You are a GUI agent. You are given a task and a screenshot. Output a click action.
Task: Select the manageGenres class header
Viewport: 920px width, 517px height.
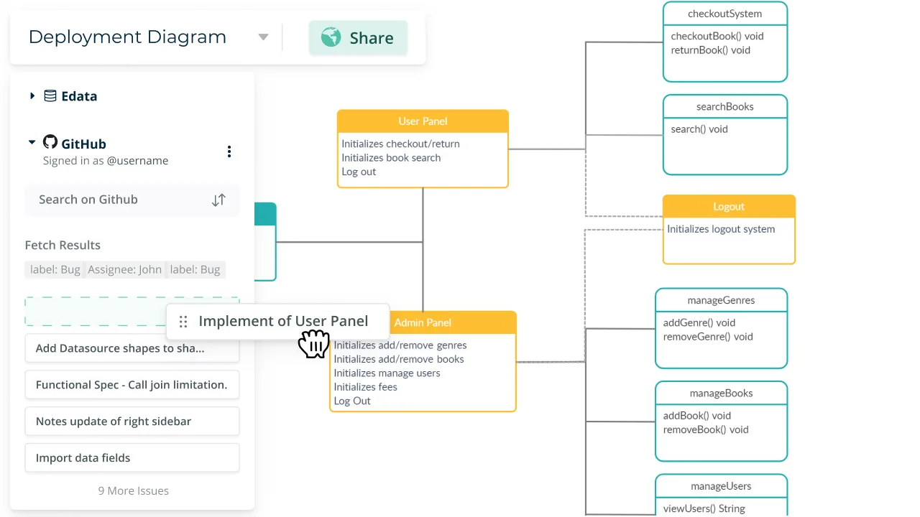pos(722,300)
